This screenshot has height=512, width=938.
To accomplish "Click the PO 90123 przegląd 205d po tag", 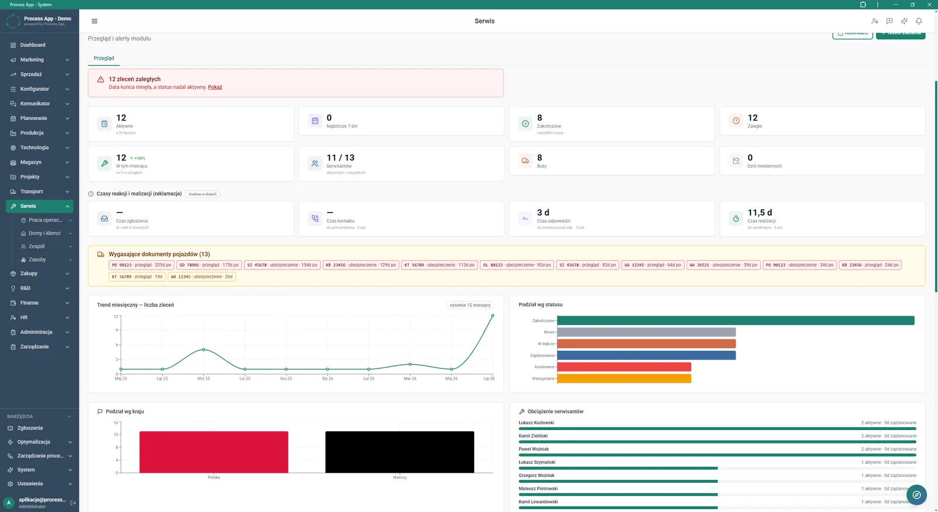I will point(141,265).
